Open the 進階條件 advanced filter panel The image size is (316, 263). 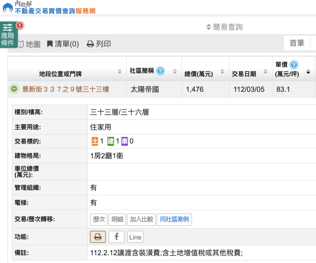tap(8, 35)
